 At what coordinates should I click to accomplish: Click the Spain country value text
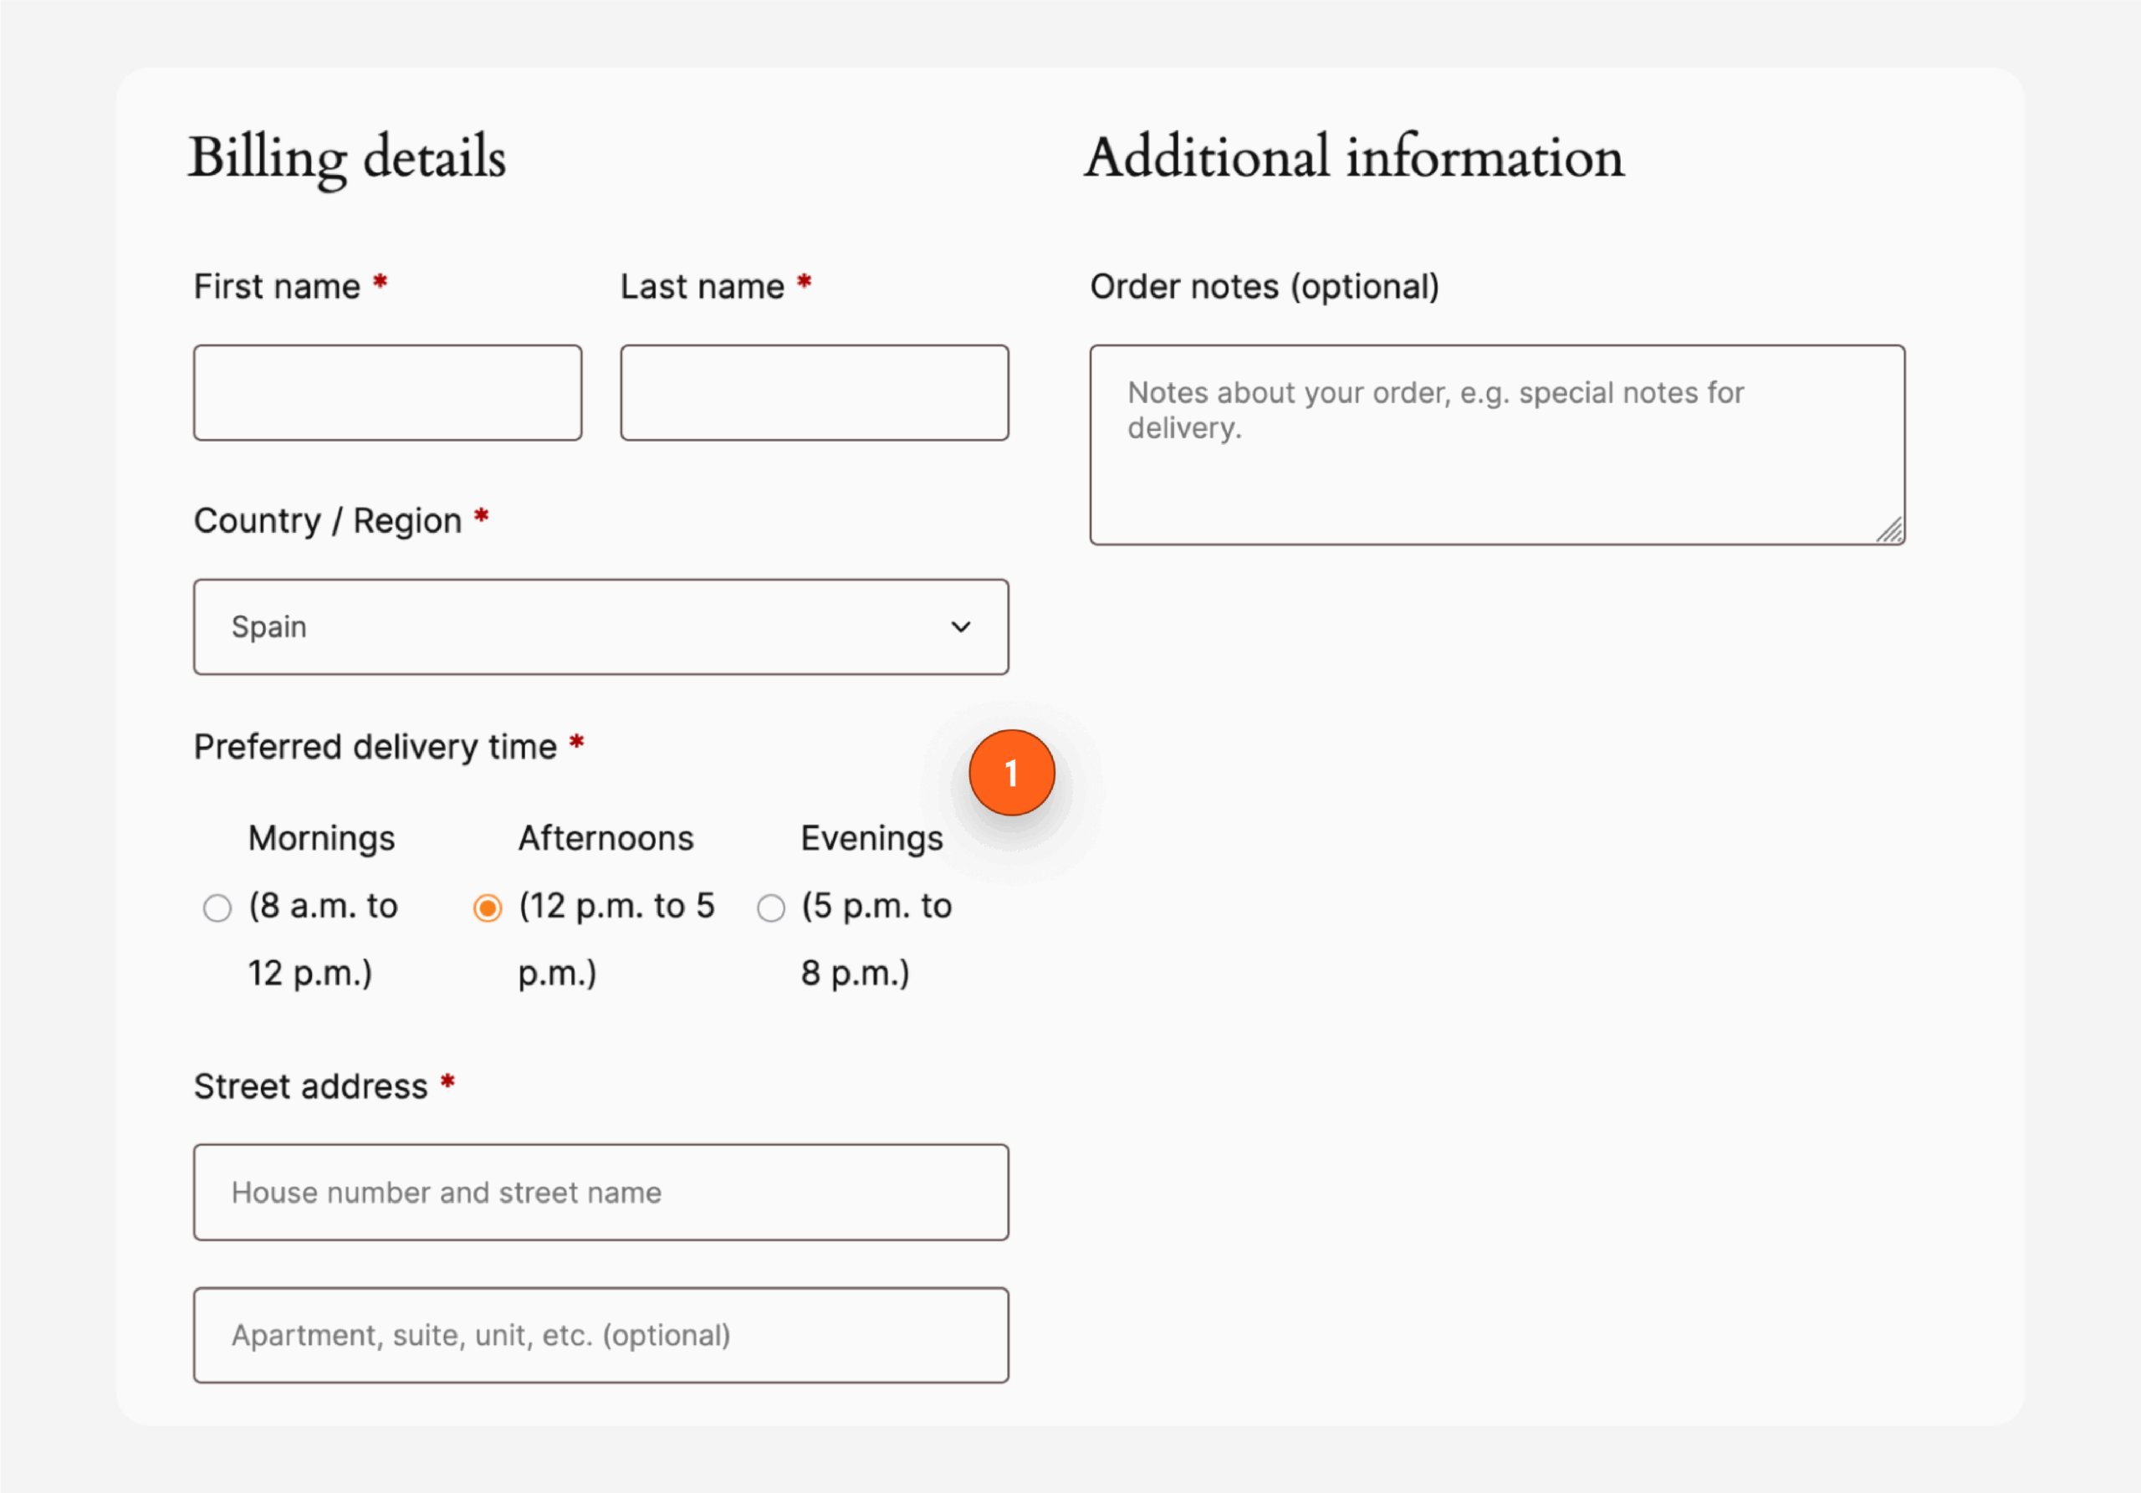tap(268, 626)
